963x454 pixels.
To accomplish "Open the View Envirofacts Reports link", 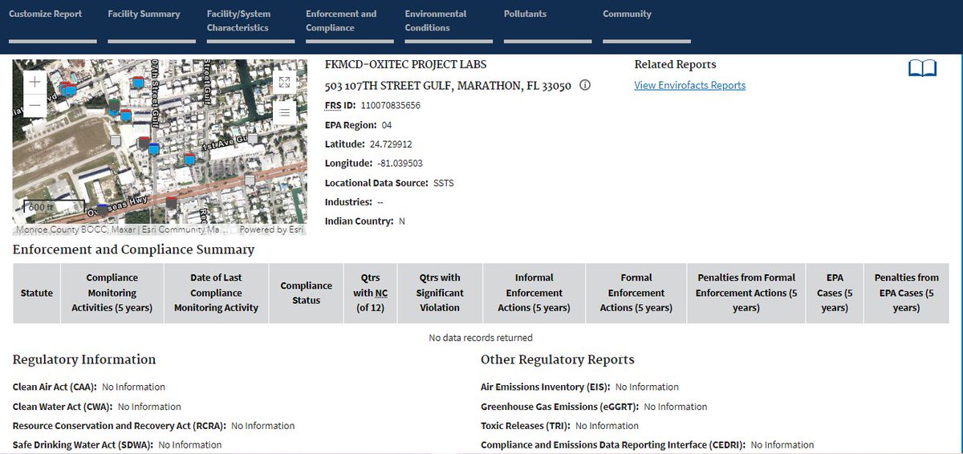I will coord(690,85).
